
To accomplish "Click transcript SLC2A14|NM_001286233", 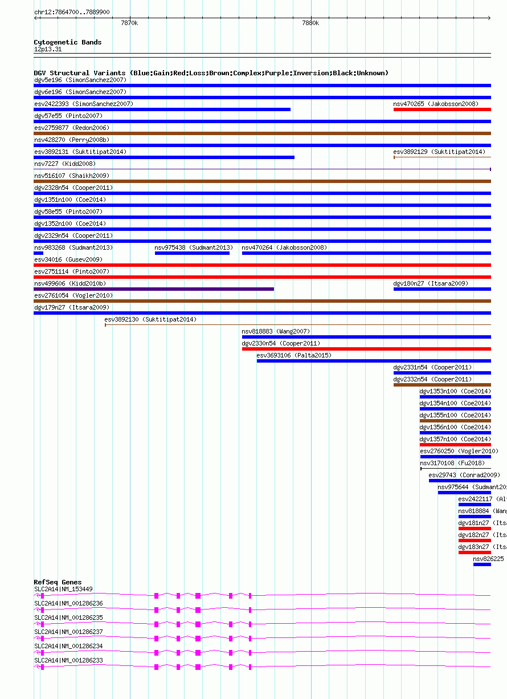I will [x=68, y=660].
